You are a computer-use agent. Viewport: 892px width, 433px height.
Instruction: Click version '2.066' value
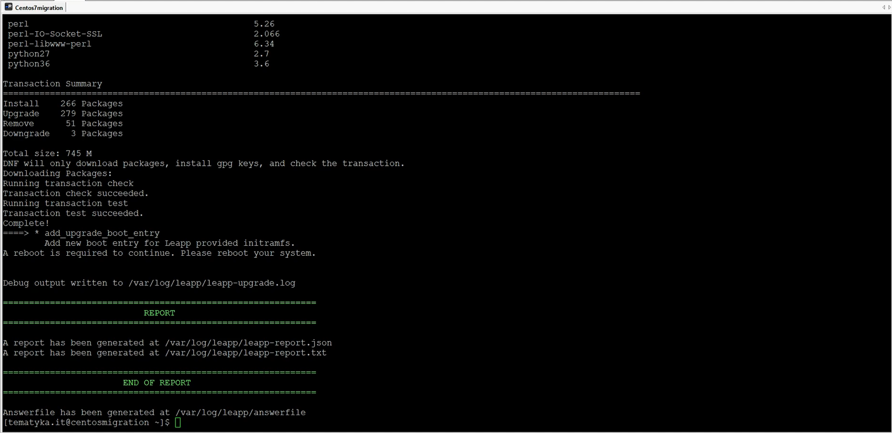point(267,34)
